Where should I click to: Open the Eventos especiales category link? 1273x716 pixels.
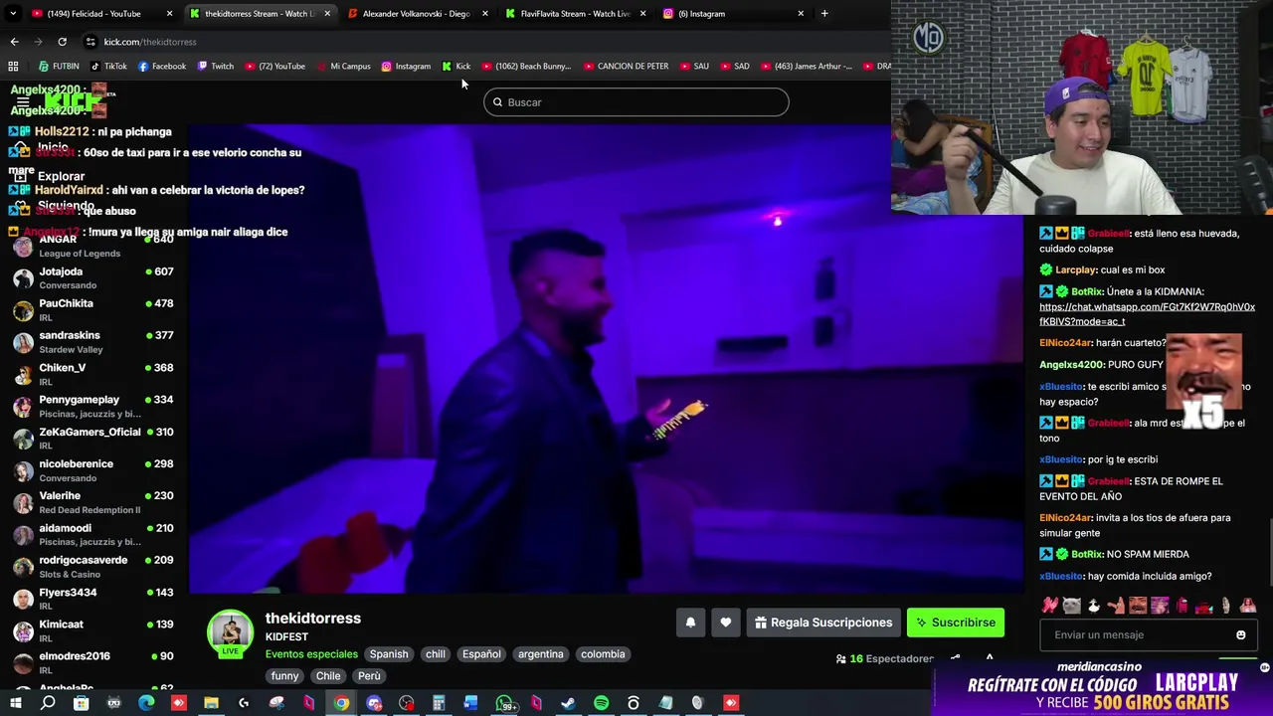(x=311, y=654)
